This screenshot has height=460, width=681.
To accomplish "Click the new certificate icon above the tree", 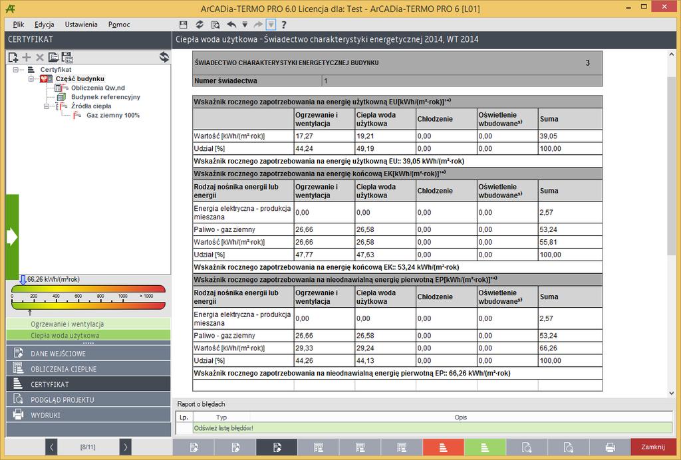I will coord(13,57).
